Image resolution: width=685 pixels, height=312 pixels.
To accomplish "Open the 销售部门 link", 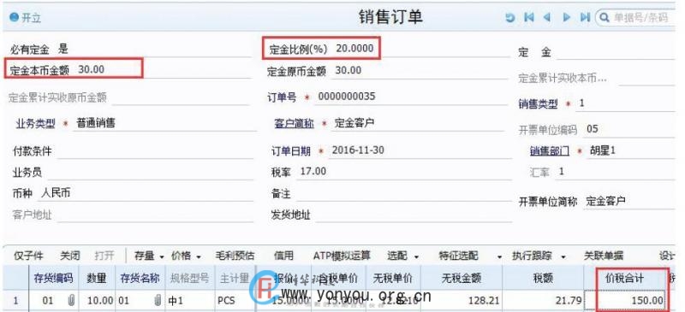I will tap(550, 151).
